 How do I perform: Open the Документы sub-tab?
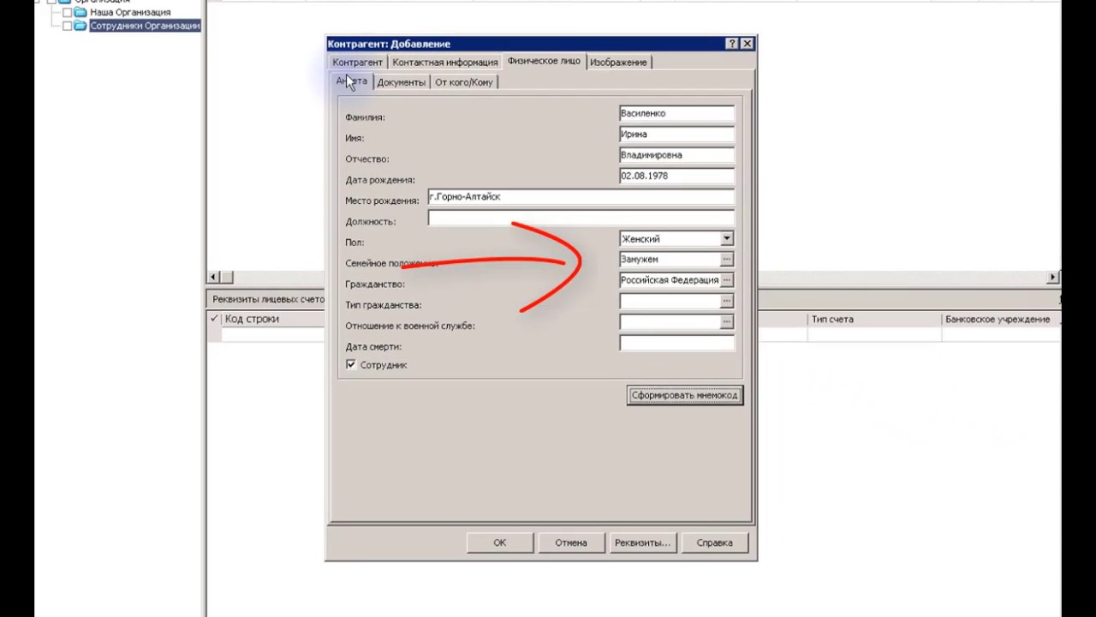(402, 82)
